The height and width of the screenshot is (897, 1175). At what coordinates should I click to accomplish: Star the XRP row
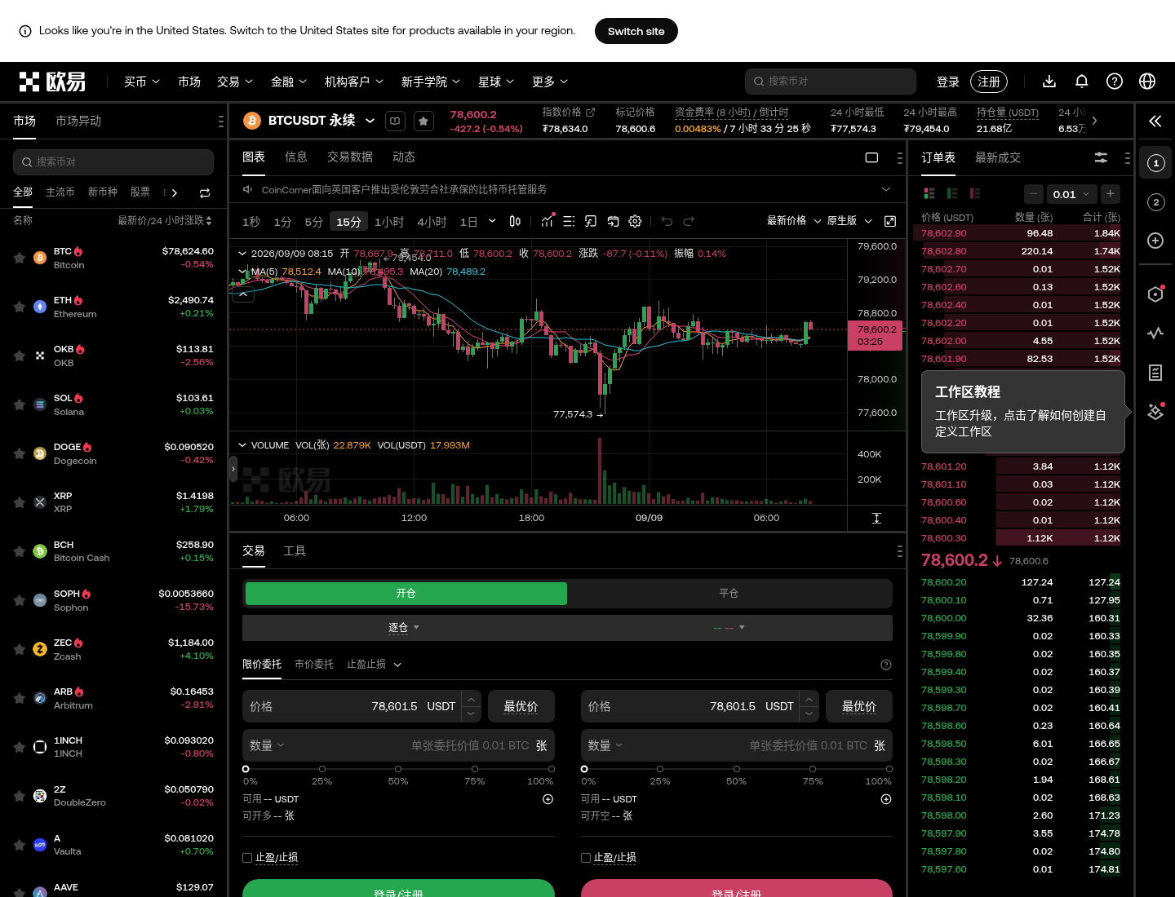(19, 502)
